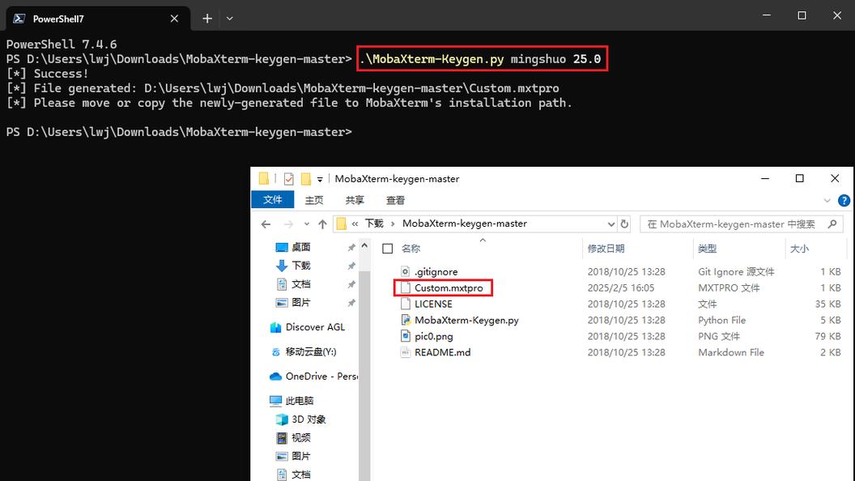Image resolution: width=855 pixels, height=481 pixels.
Task: Open 3D 对象 folder in sidebar
Action: pos(308,419)
